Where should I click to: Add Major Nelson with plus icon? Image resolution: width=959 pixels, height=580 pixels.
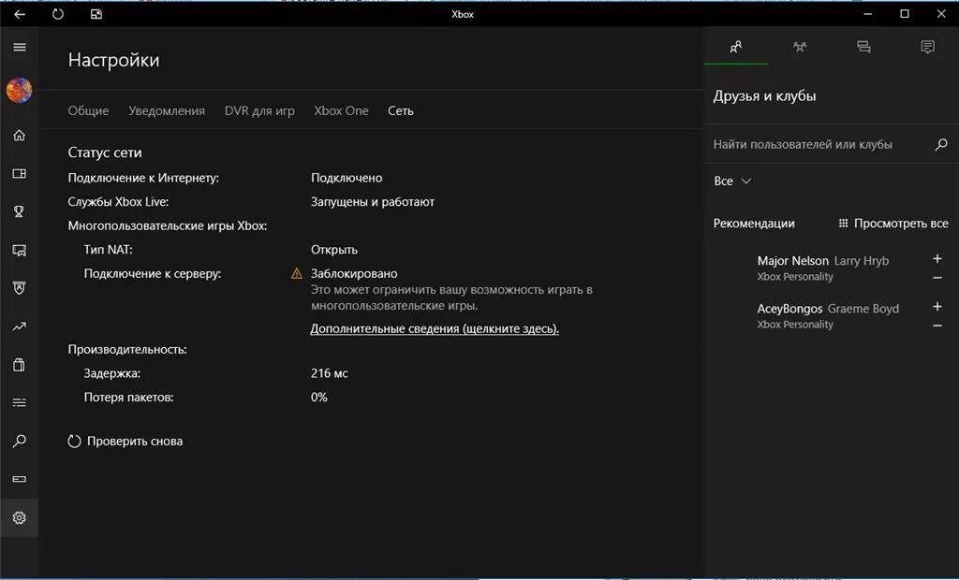[937, 258]
